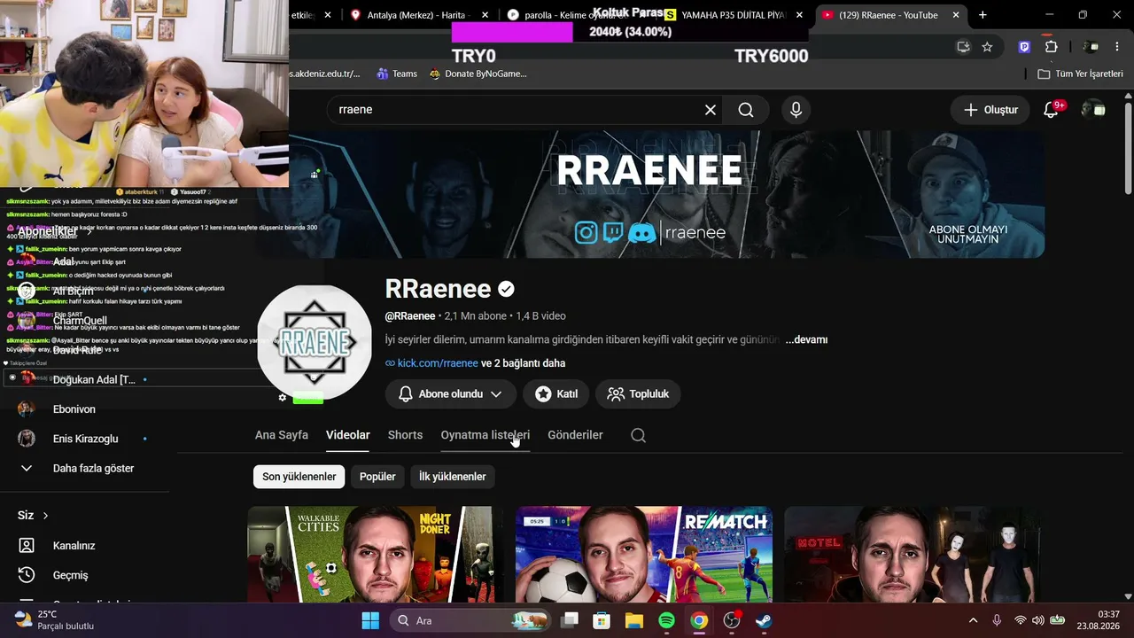Search within the channel using magnifier icon
This screenshot has width=1134, height=638.
click(638, 435)
